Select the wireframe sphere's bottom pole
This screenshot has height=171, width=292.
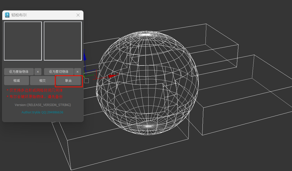[x=148, y=126]
